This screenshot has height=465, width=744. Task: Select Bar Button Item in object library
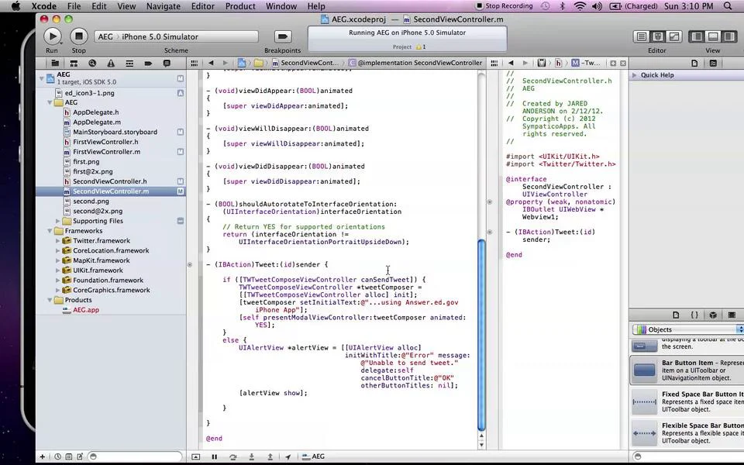(687, 370)
